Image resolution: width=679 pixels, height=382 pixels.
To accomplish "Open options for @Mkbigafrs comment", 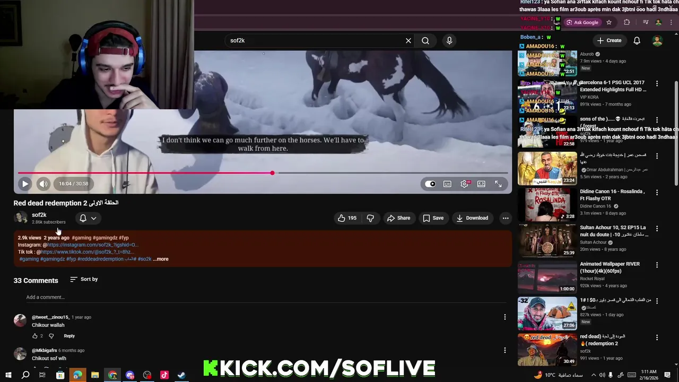I will pos(505,350).
